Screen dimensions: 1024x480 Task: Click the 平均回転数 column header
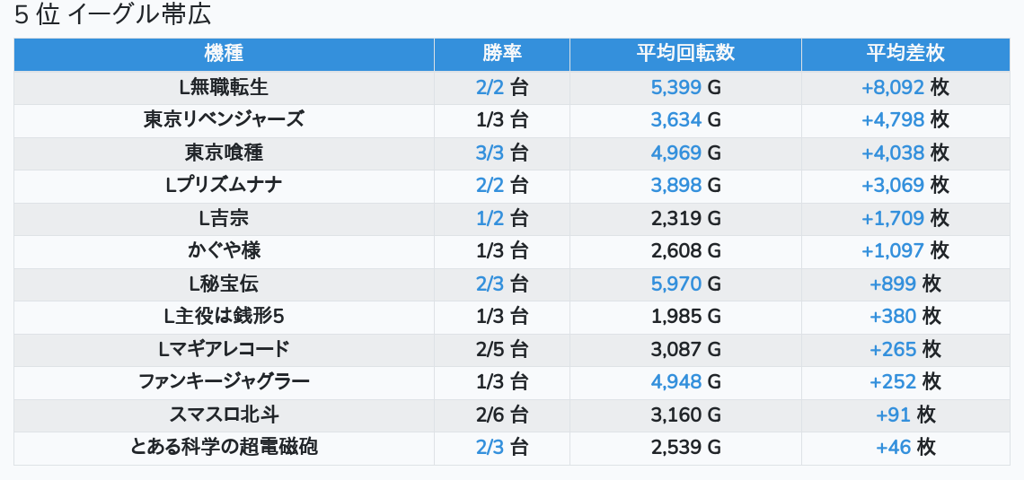coord(685,54)
